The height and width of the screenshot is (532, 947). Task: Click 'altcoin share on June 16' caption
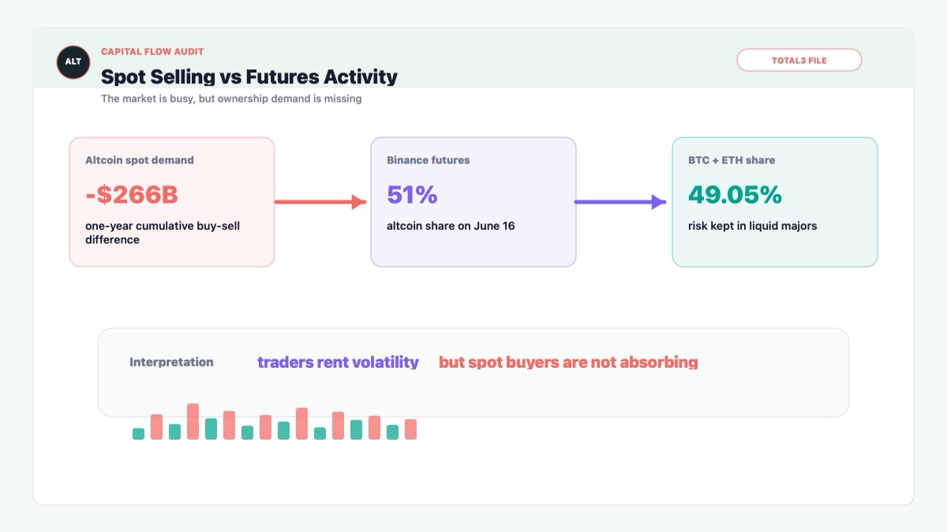[x=451, y=226]
